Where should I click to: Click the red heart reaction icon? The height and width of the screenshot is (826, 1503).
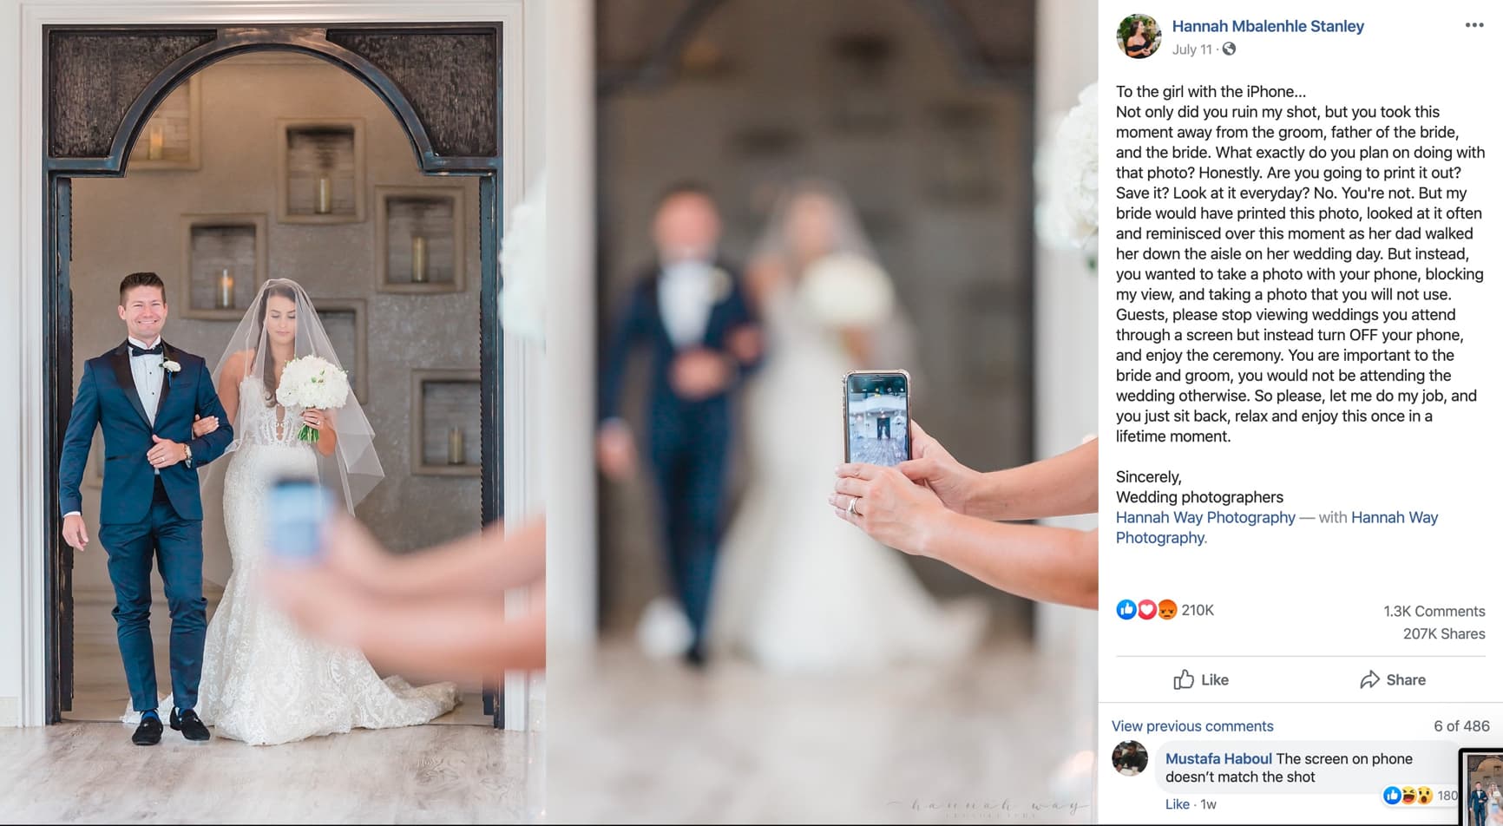[1146, 610]
